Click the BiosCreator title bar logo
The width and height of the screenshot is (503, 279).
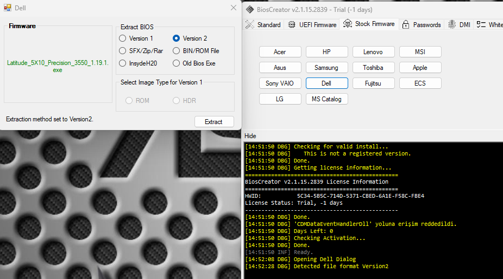(250, 9)
